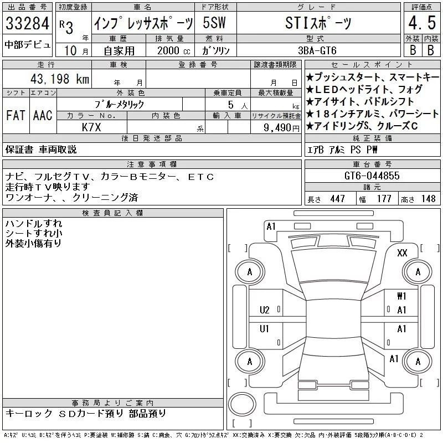The width and height of the screenshot is (443, 443).
Task: Select the STIスポーツ grade field
Action: pos(318,23)
